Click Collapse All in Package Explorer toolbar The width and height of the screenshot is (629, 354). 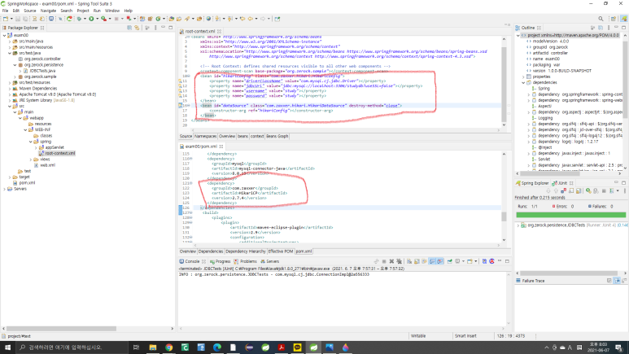point(129,28)
